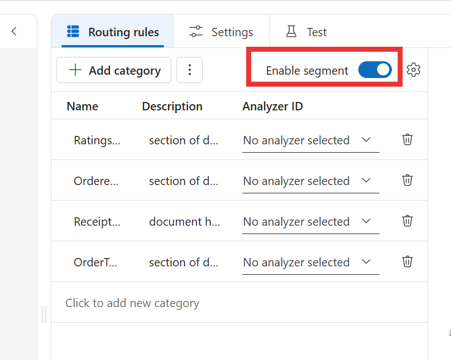451x360 pixels.
Task: Toggle the Enable segment switch
Action: [375, 70]
